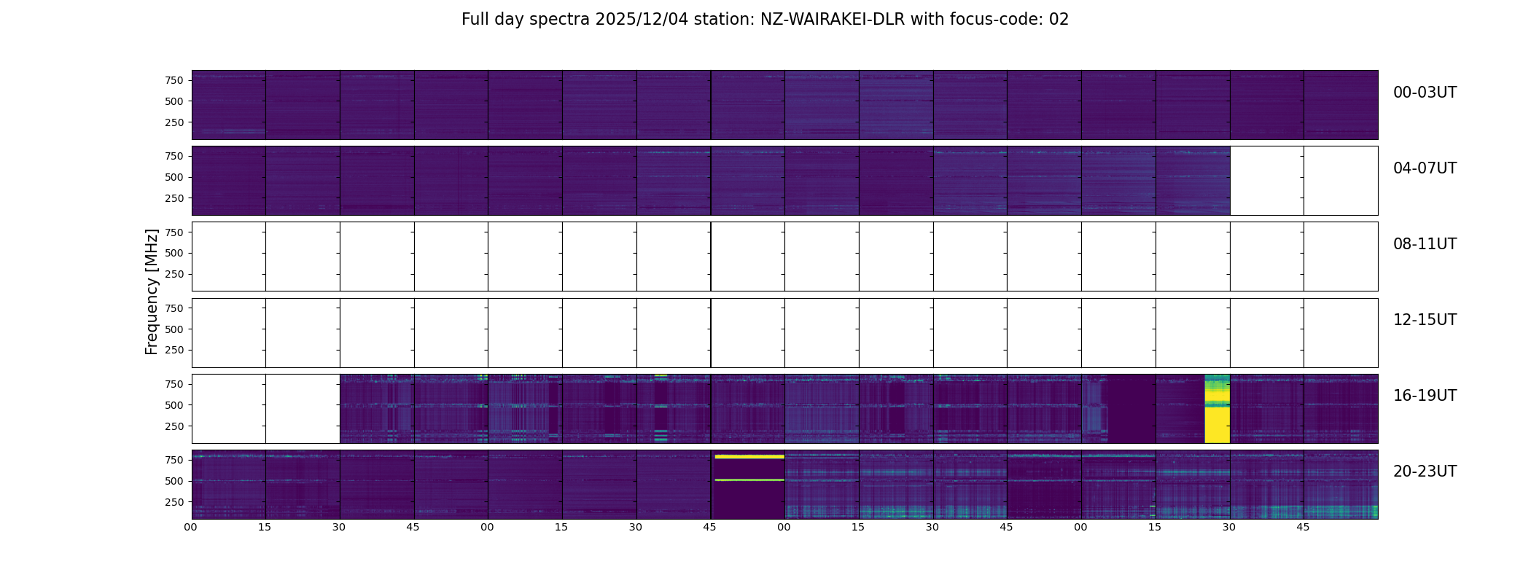Click the bright yellow burst in the 16-19UT spectrum
The width and height of the screenshot is (1531, 583).
tap(1217, 409)
